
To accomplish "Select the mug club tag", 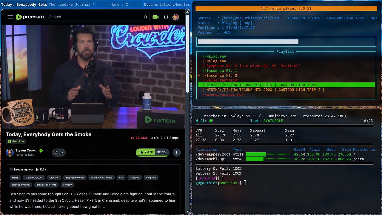I will pos(151,177).
